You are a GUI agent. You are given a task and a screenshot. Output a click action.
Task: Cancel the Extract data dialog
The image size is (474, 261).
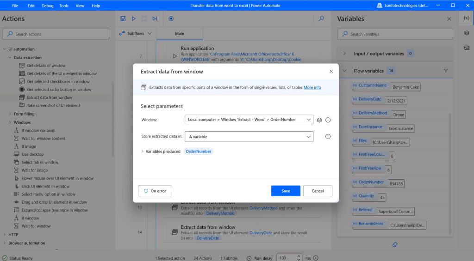click(x=318, y=191)
